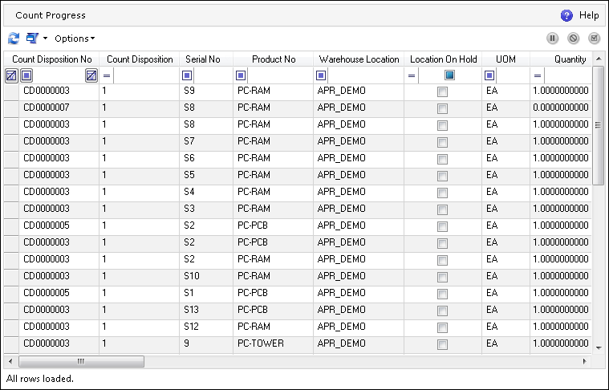
Task: Open Quantity filter equals operator selector
Action: 538,75
